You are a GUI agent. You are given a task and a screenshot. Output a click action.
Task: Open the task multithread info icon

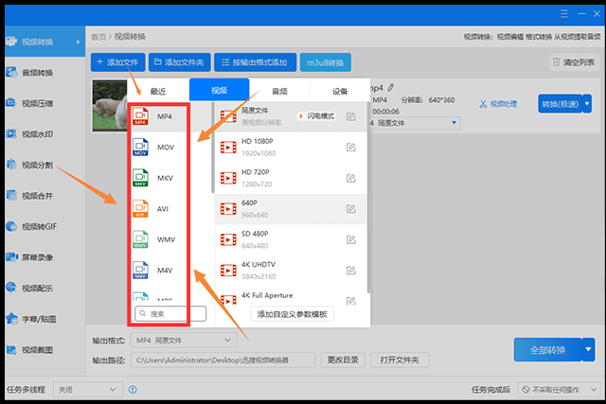click(133, 389)
